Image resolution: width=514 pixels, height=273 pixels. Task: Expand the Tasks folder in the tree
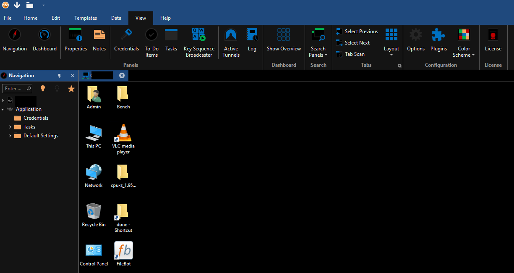pos(10,127)
